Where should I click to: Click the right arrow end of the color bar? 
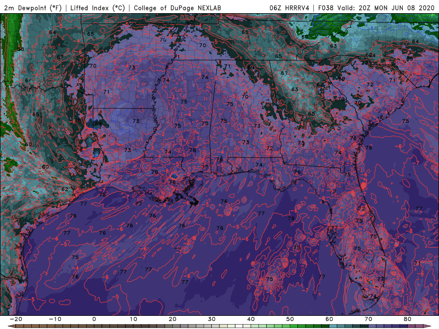tap(427, 326)
